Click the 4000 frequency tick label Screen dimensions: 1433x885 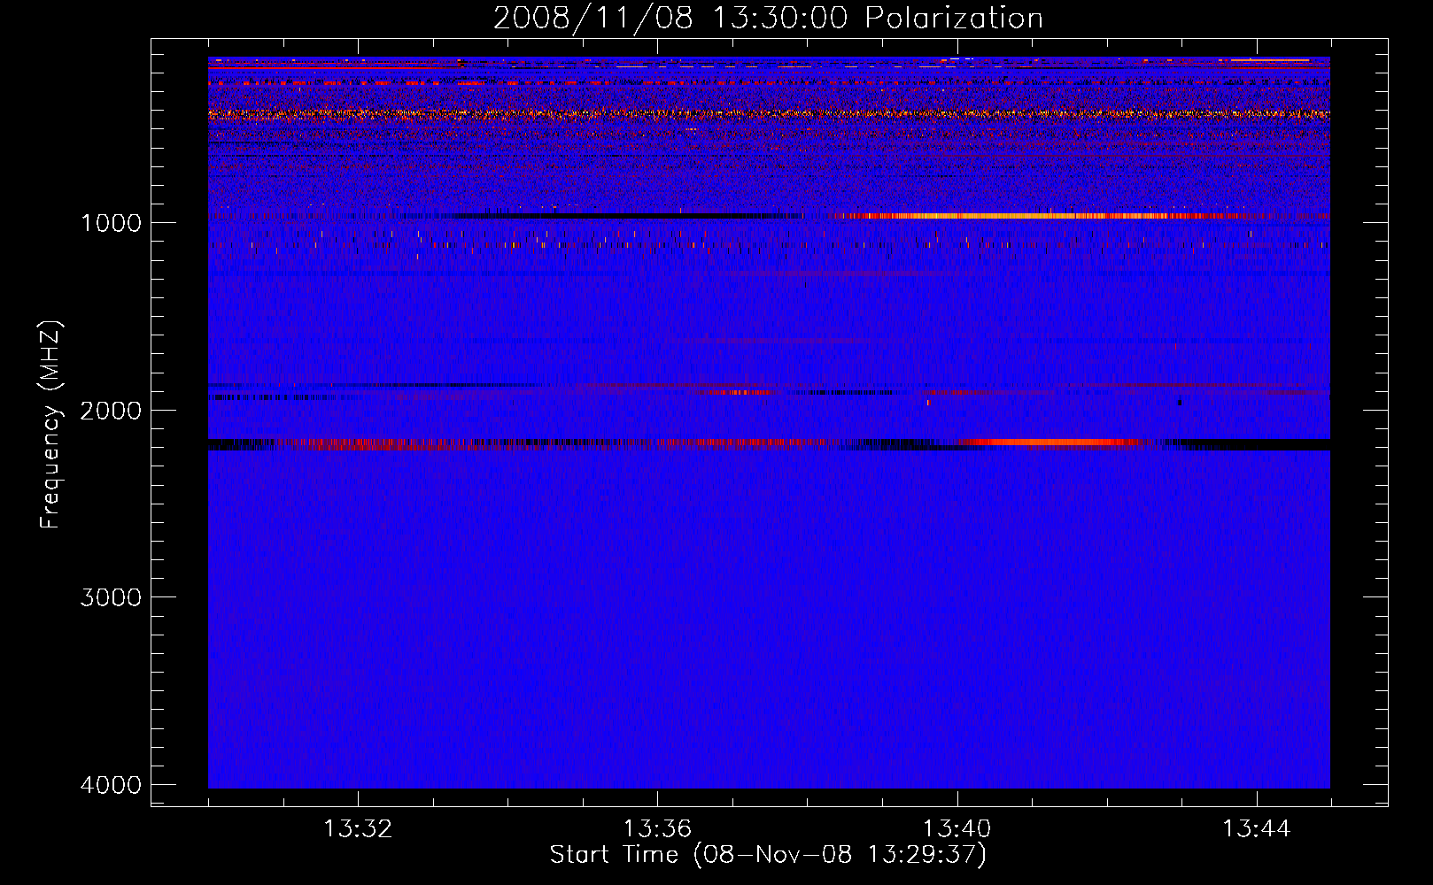pyautogui.click(x=111, y=785)
